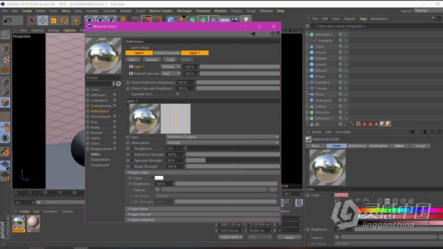443x249 pixels.
Task: Click the Texture browse button with dots
Action: pyautogui.click(x=272, y=189)
